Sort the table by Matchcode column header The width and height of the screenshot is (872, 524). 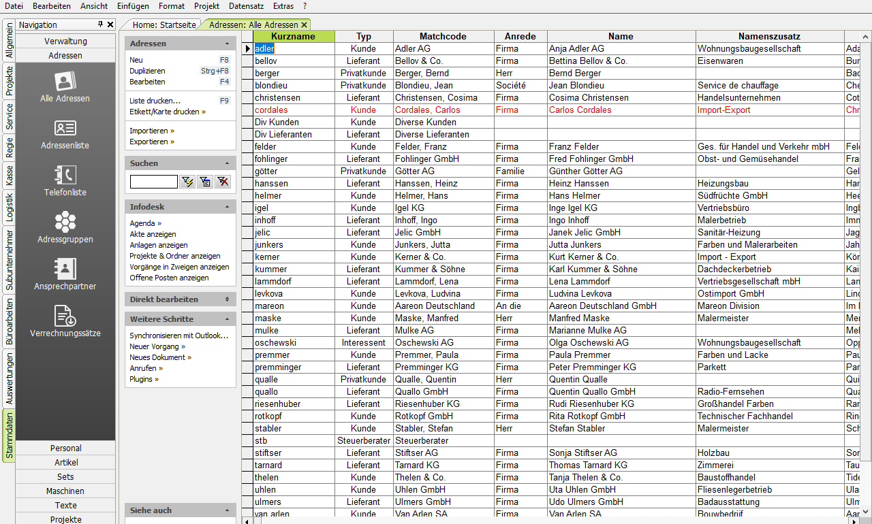(x=443, y=37)
